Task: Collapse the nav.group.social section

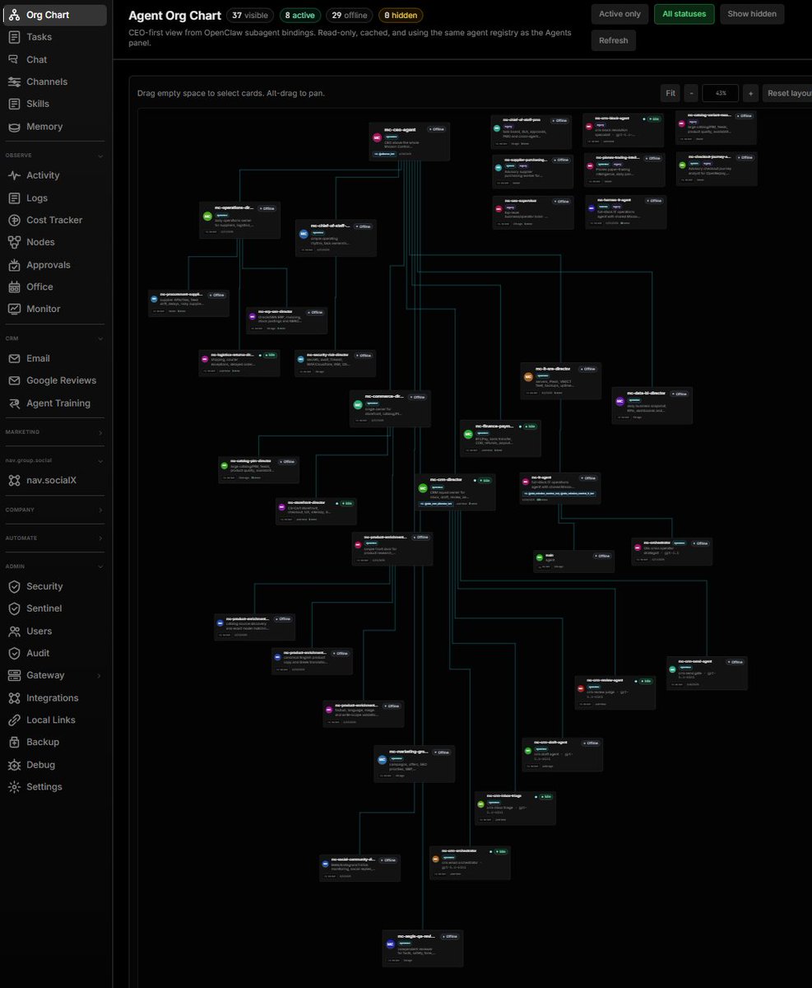Action: [x=100, y=461]
